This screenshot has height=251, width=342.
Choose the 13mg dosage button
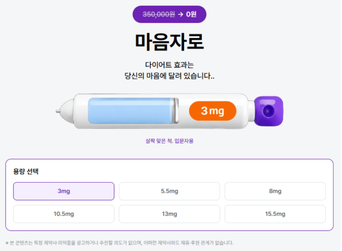[169, 214]
